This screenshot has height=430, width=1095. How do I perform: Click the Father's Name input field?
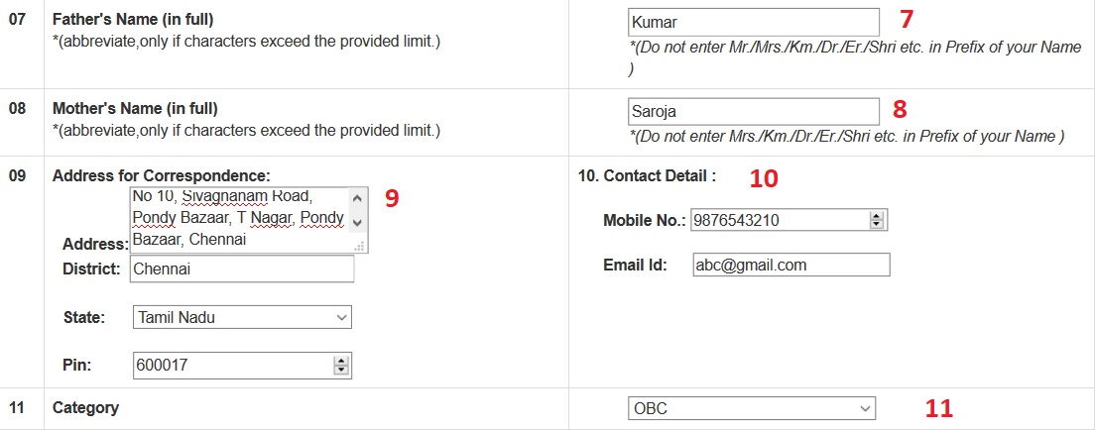(753, 22)
